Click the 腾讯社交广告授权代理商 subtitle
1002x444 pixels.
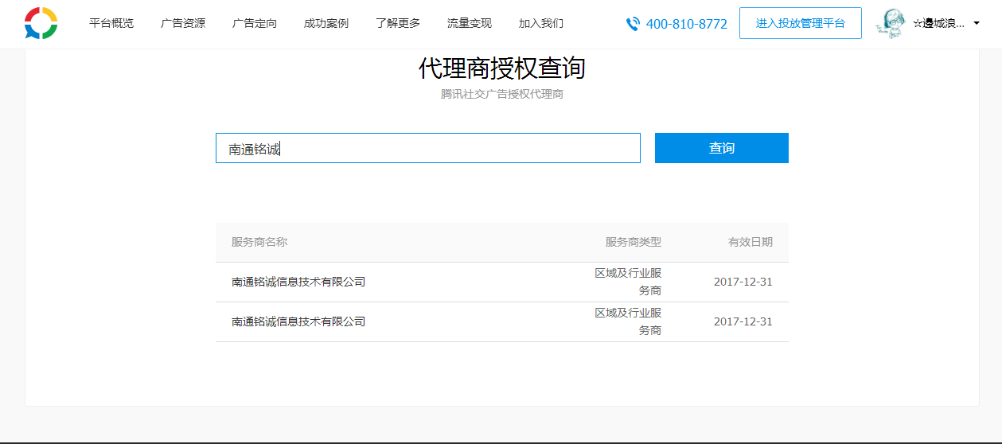click(x=502, y=94)
